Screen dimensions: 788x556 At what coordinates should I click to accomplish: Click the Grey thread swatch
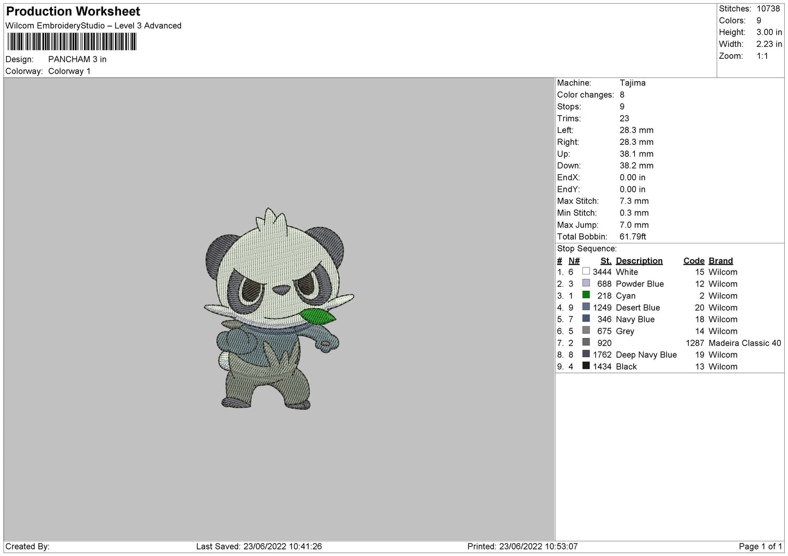[x=586, y=331]
